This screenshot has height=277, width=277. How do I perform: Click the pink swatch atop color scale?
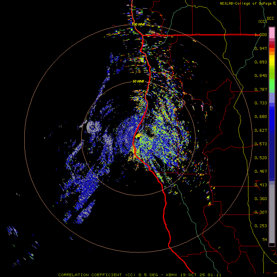[272, 33]
